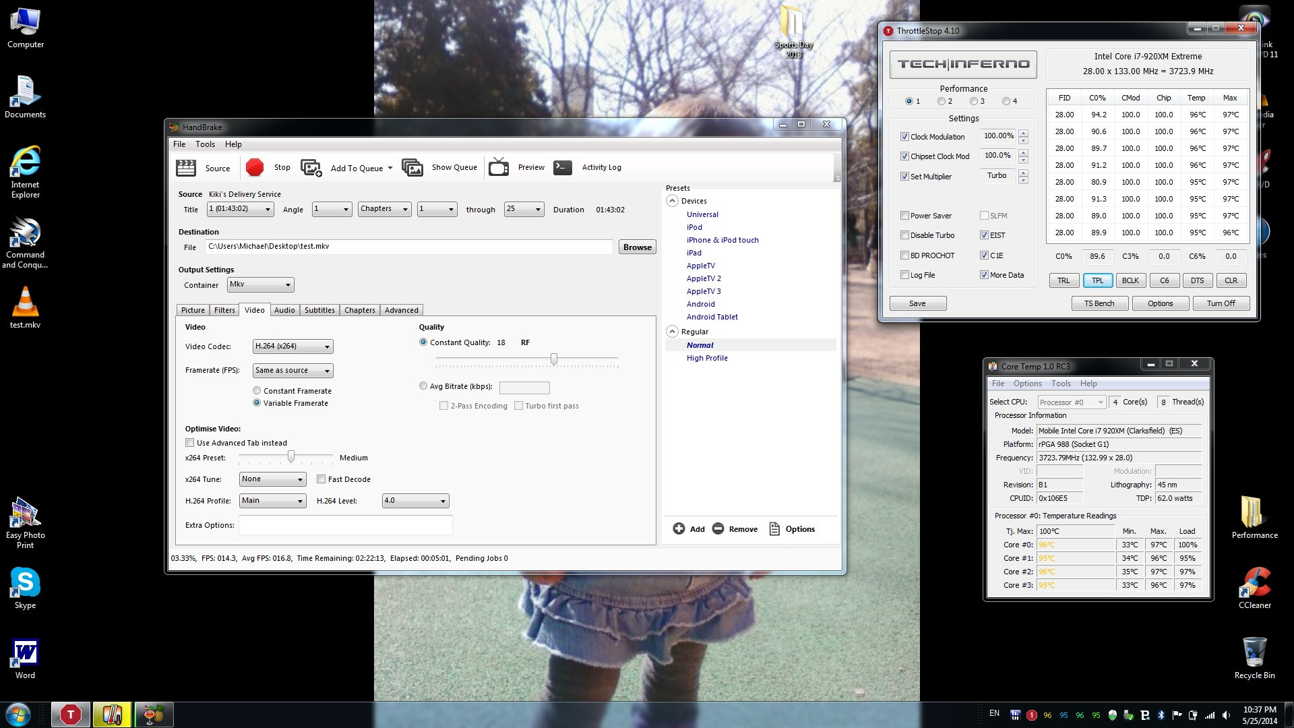
Task: Open the Activity Log terminal icon
Action: pos(563,167)
